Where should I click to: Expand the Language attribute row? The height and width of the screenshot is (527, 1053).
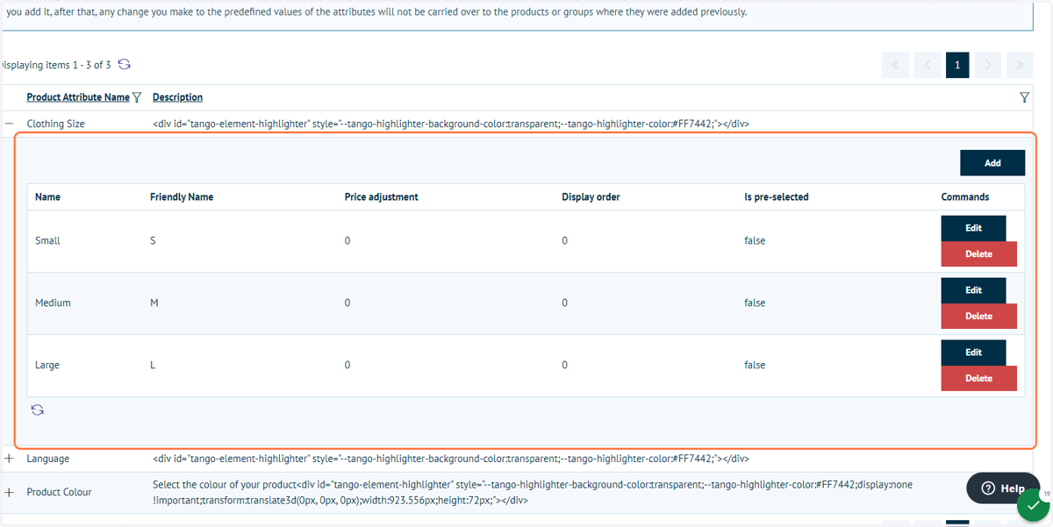pos(10,459)
